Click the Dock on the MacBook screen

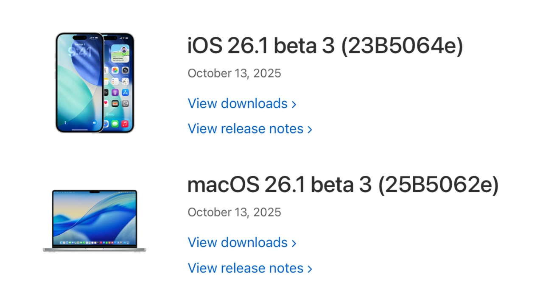tap(95, 243)
